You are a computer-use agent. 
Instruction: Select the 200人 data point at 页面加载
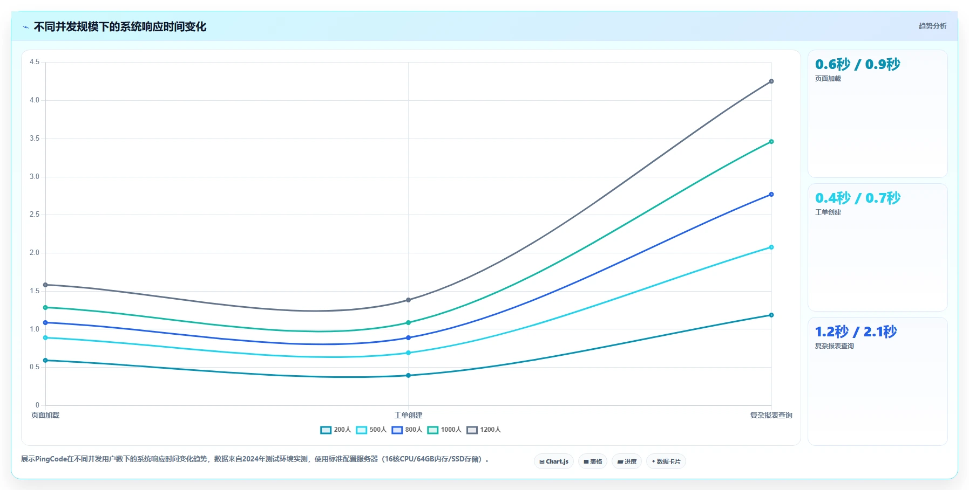45,361
